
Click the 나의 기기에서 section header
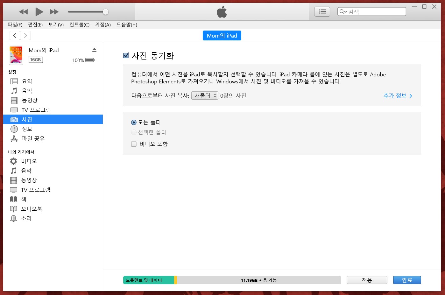coord(21,152)
